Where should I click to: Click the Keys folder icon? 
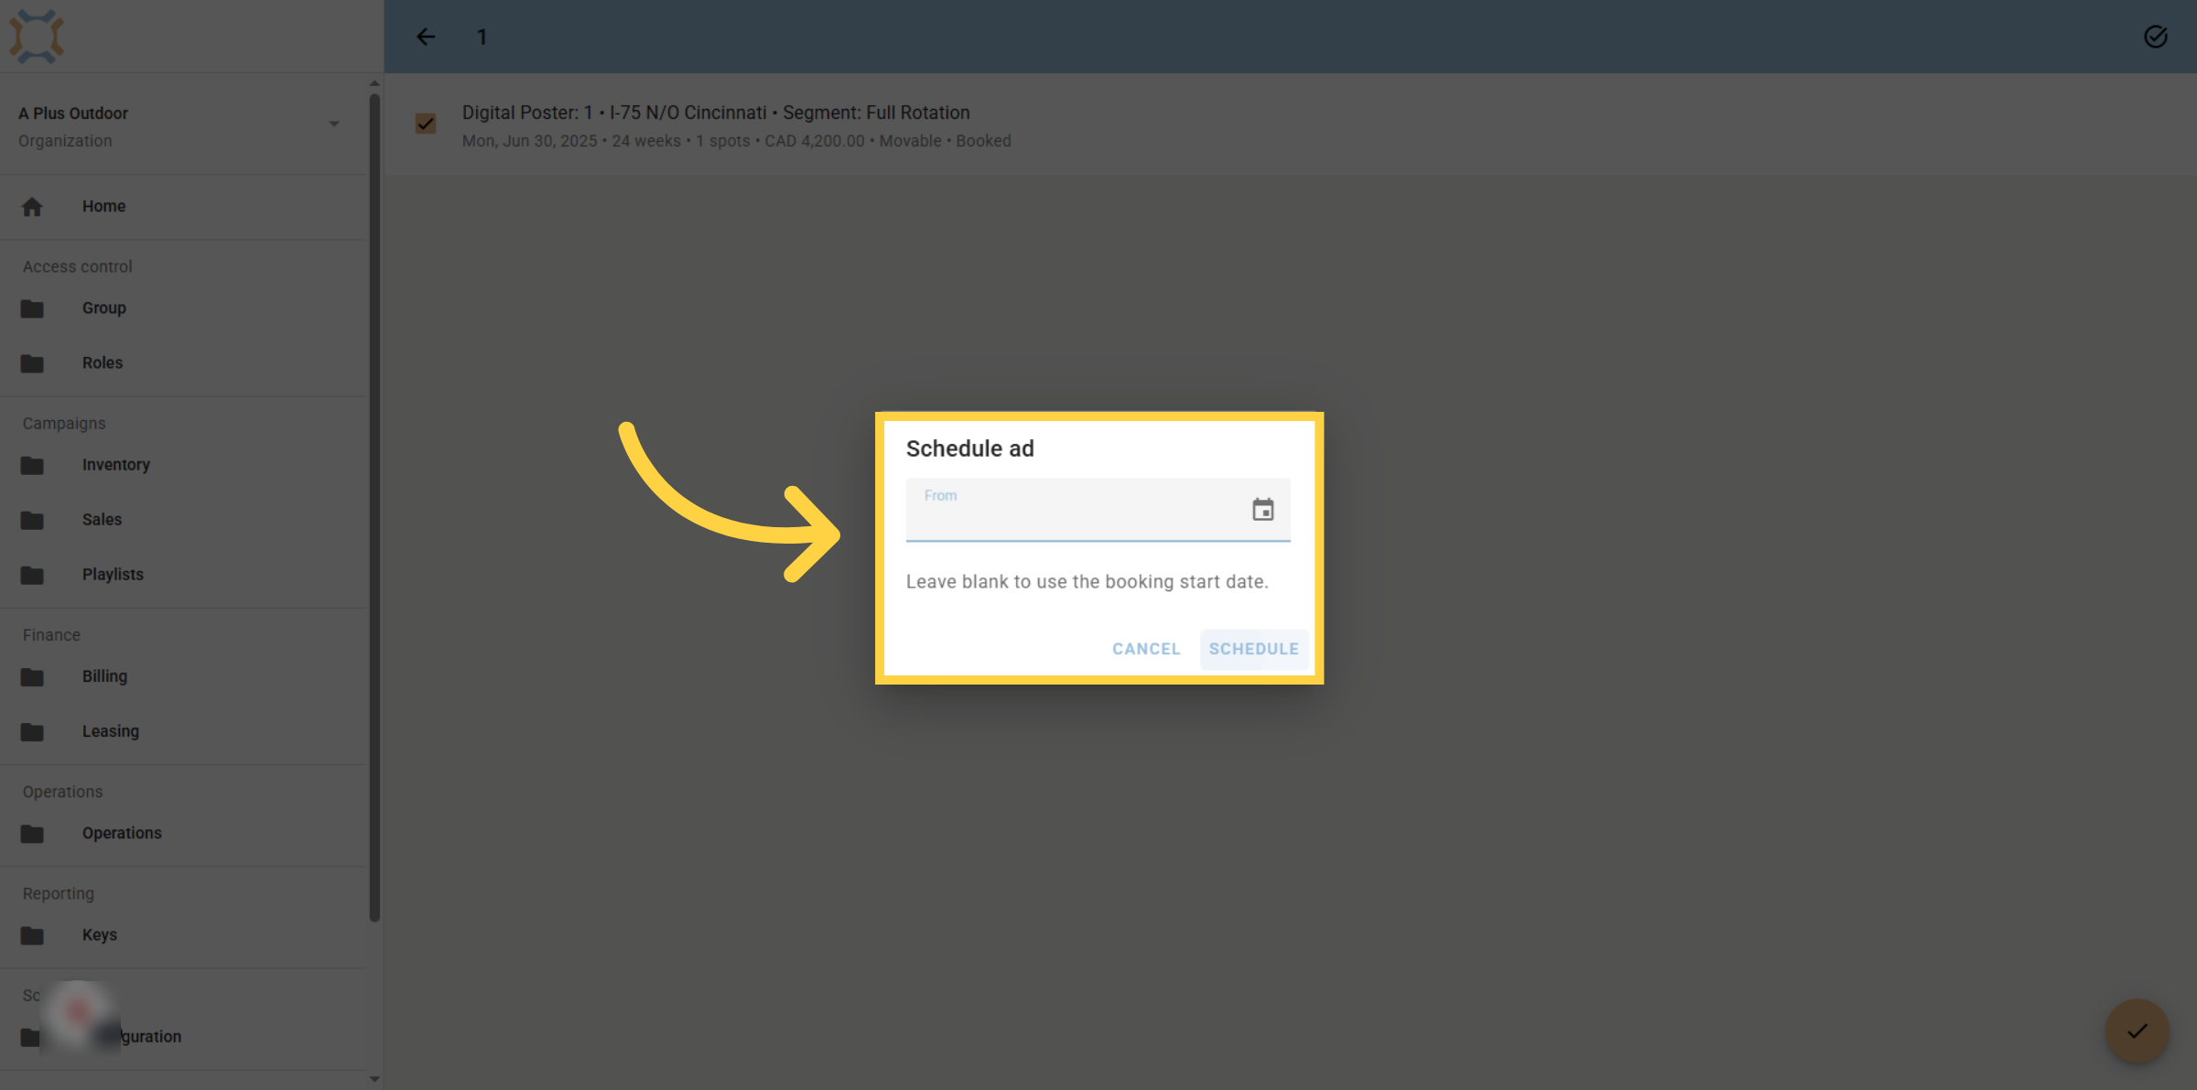pyautogui.click(x=32, y=934)
